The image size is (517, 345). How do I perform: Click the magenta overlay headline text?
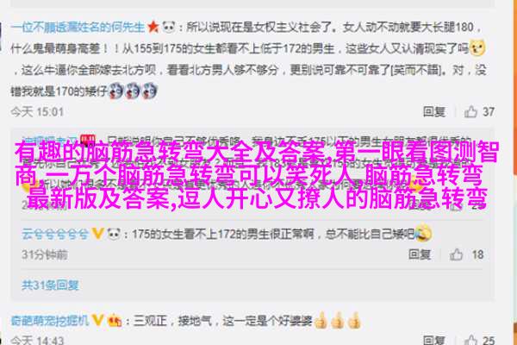[257, 175]
